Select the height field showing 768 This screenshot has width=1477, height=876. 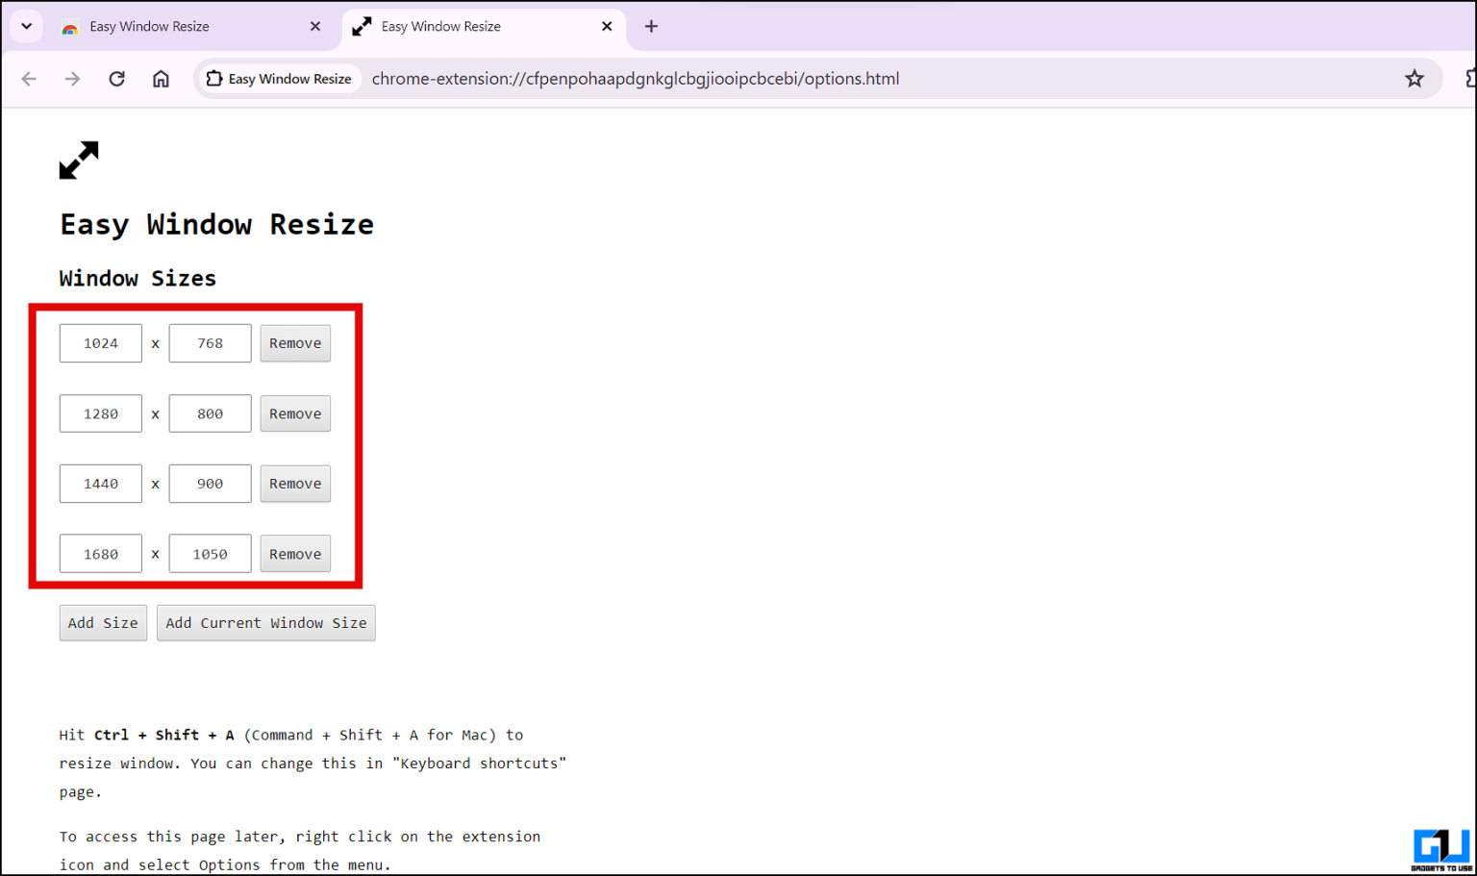(x=210, y=343)
